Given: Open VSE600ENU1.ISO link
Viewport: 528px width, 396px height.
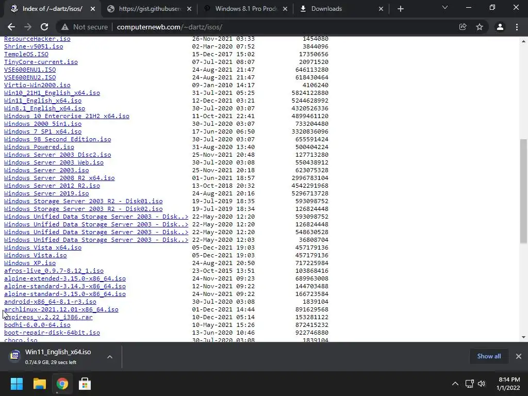Looking at the screenshot, I should (30, 70).
